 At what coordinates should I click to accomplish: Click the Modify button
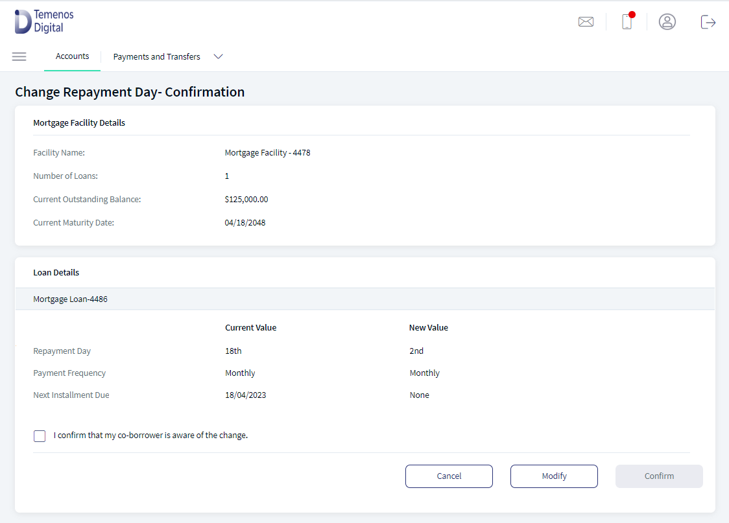point(554,476)
